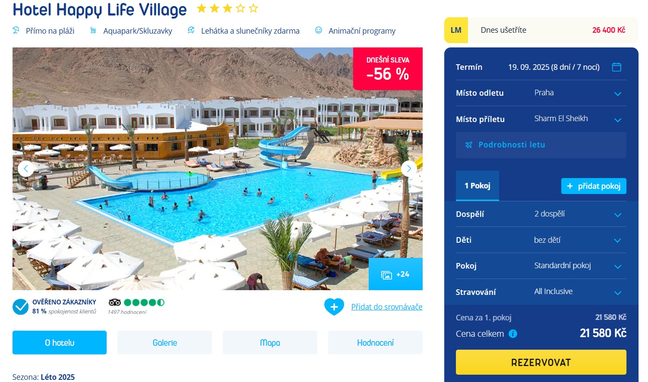Viewport: 648px width, 382px height.
Task: Switch to the Galerie tab
Action: [x=165, y=343]
